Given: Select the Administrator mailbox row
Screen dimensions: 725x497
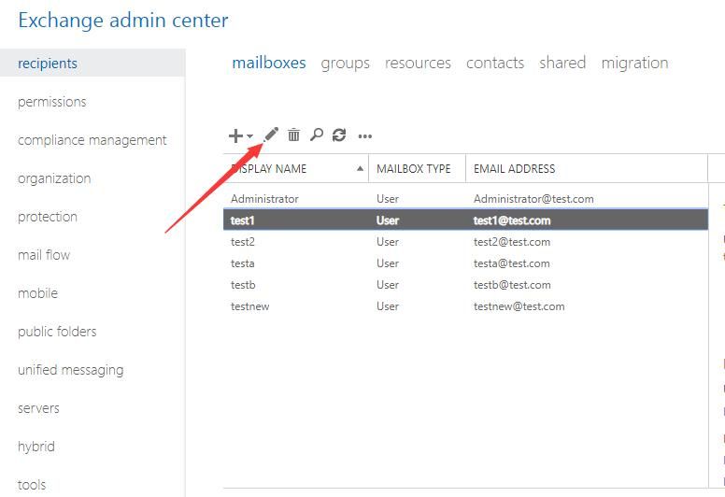Looking at the screenshot, I should pos(465,199).
